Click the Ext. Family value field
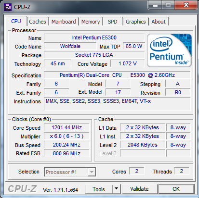 point(56,92)
